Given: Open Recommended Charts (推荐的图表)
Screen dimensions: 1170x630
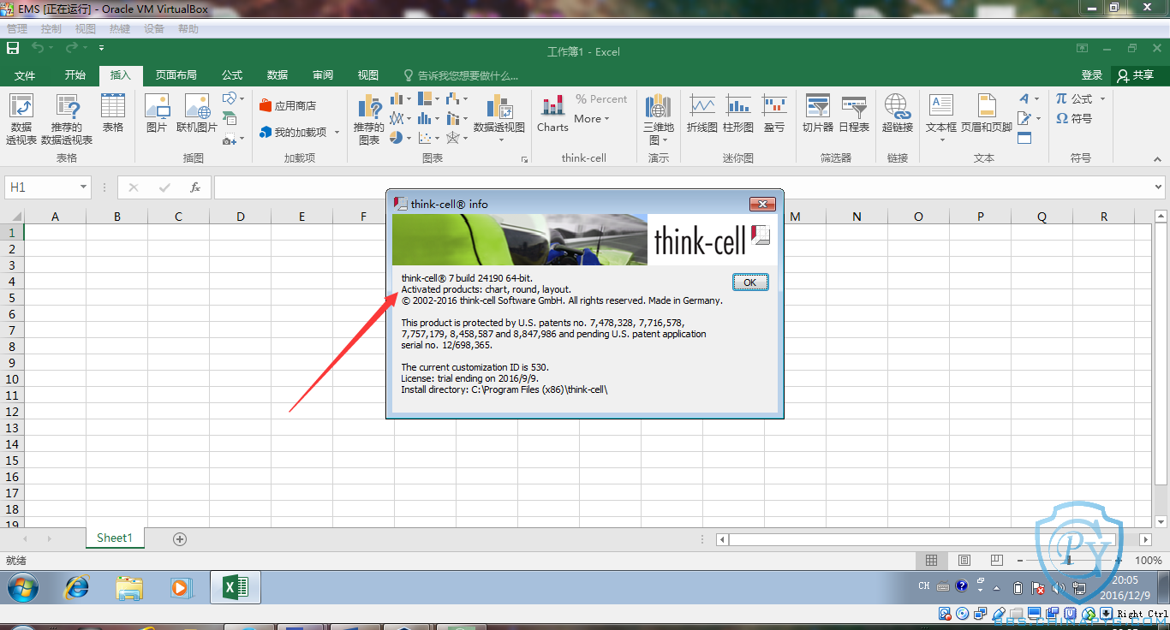Looking at the screenshot, I should (369, 119).
